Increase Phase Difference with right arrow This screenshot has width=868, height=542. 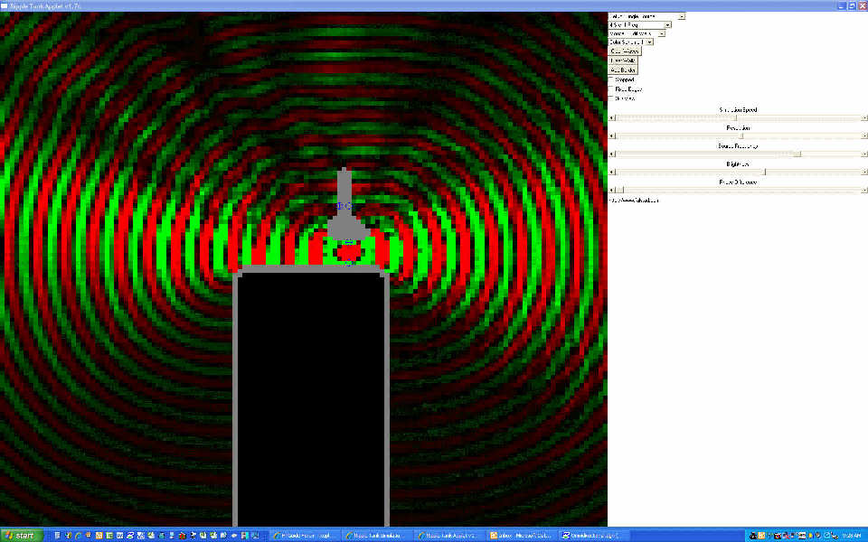(864, 191)
